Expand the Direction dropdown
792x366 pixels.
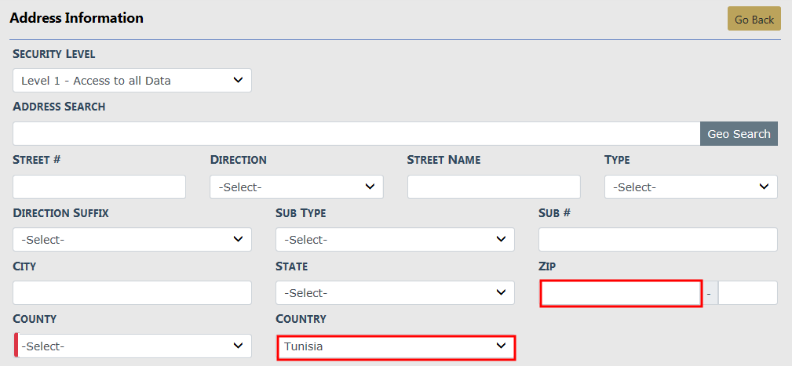tap(297, 187)
